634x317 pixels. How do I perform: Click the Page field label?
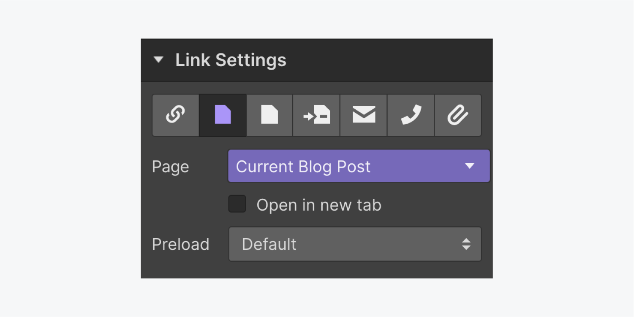[x=171, y=167]
